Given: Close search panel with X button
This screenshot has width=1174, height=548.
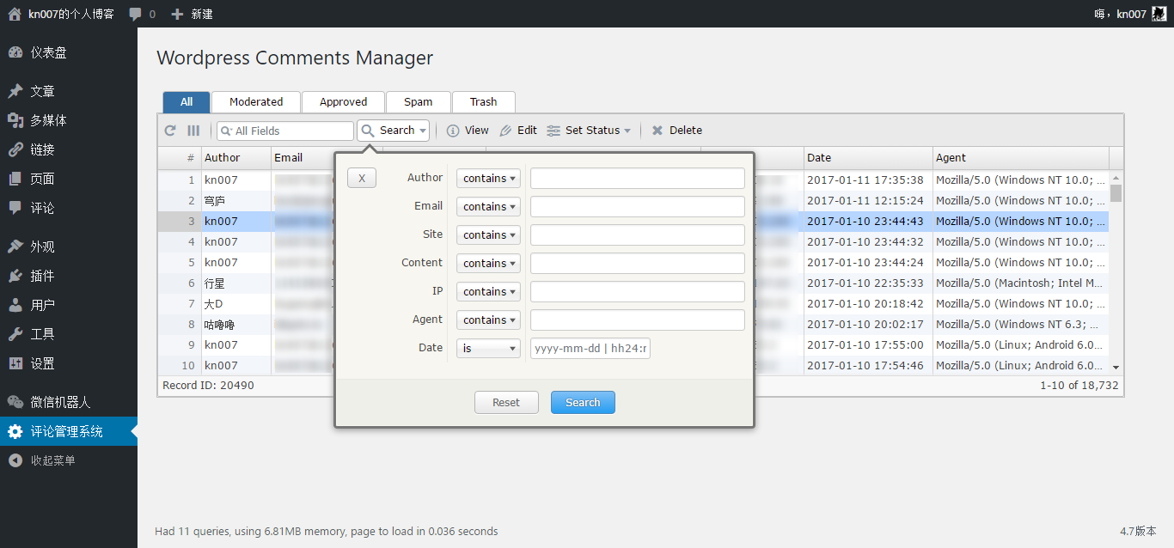Looking at the screenshot, I should 362,178.
